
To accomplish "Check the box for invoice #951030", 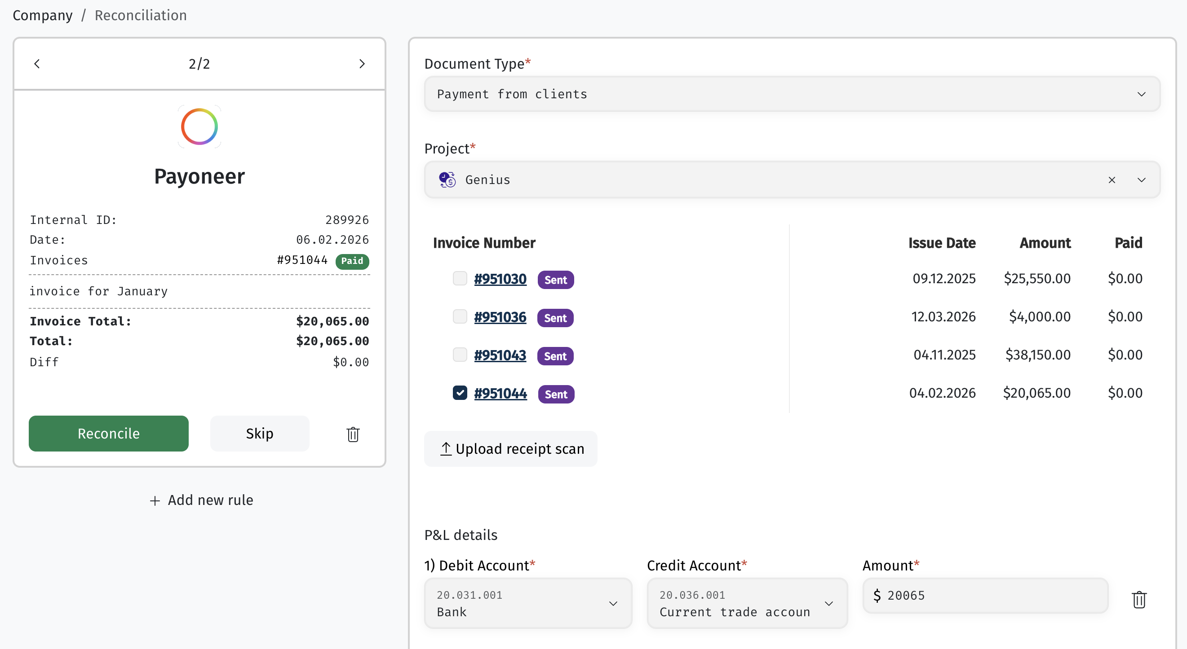I will tap(460, 278).
